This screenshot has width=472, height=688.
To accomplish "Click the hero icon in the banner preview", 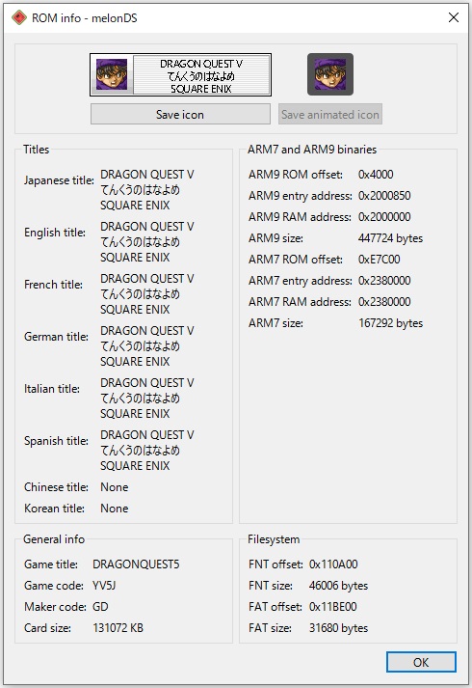I will [112, 74].
